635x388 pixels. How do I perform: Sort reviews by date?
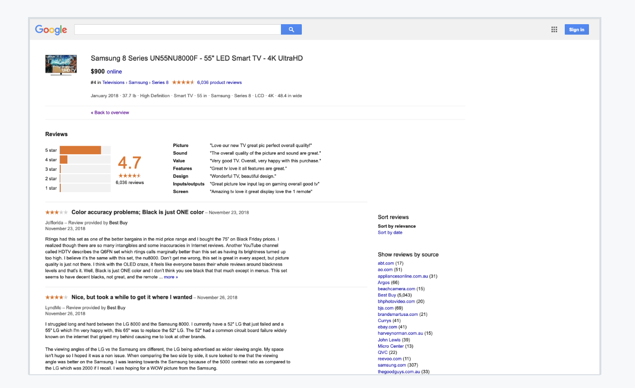point(390,232)
